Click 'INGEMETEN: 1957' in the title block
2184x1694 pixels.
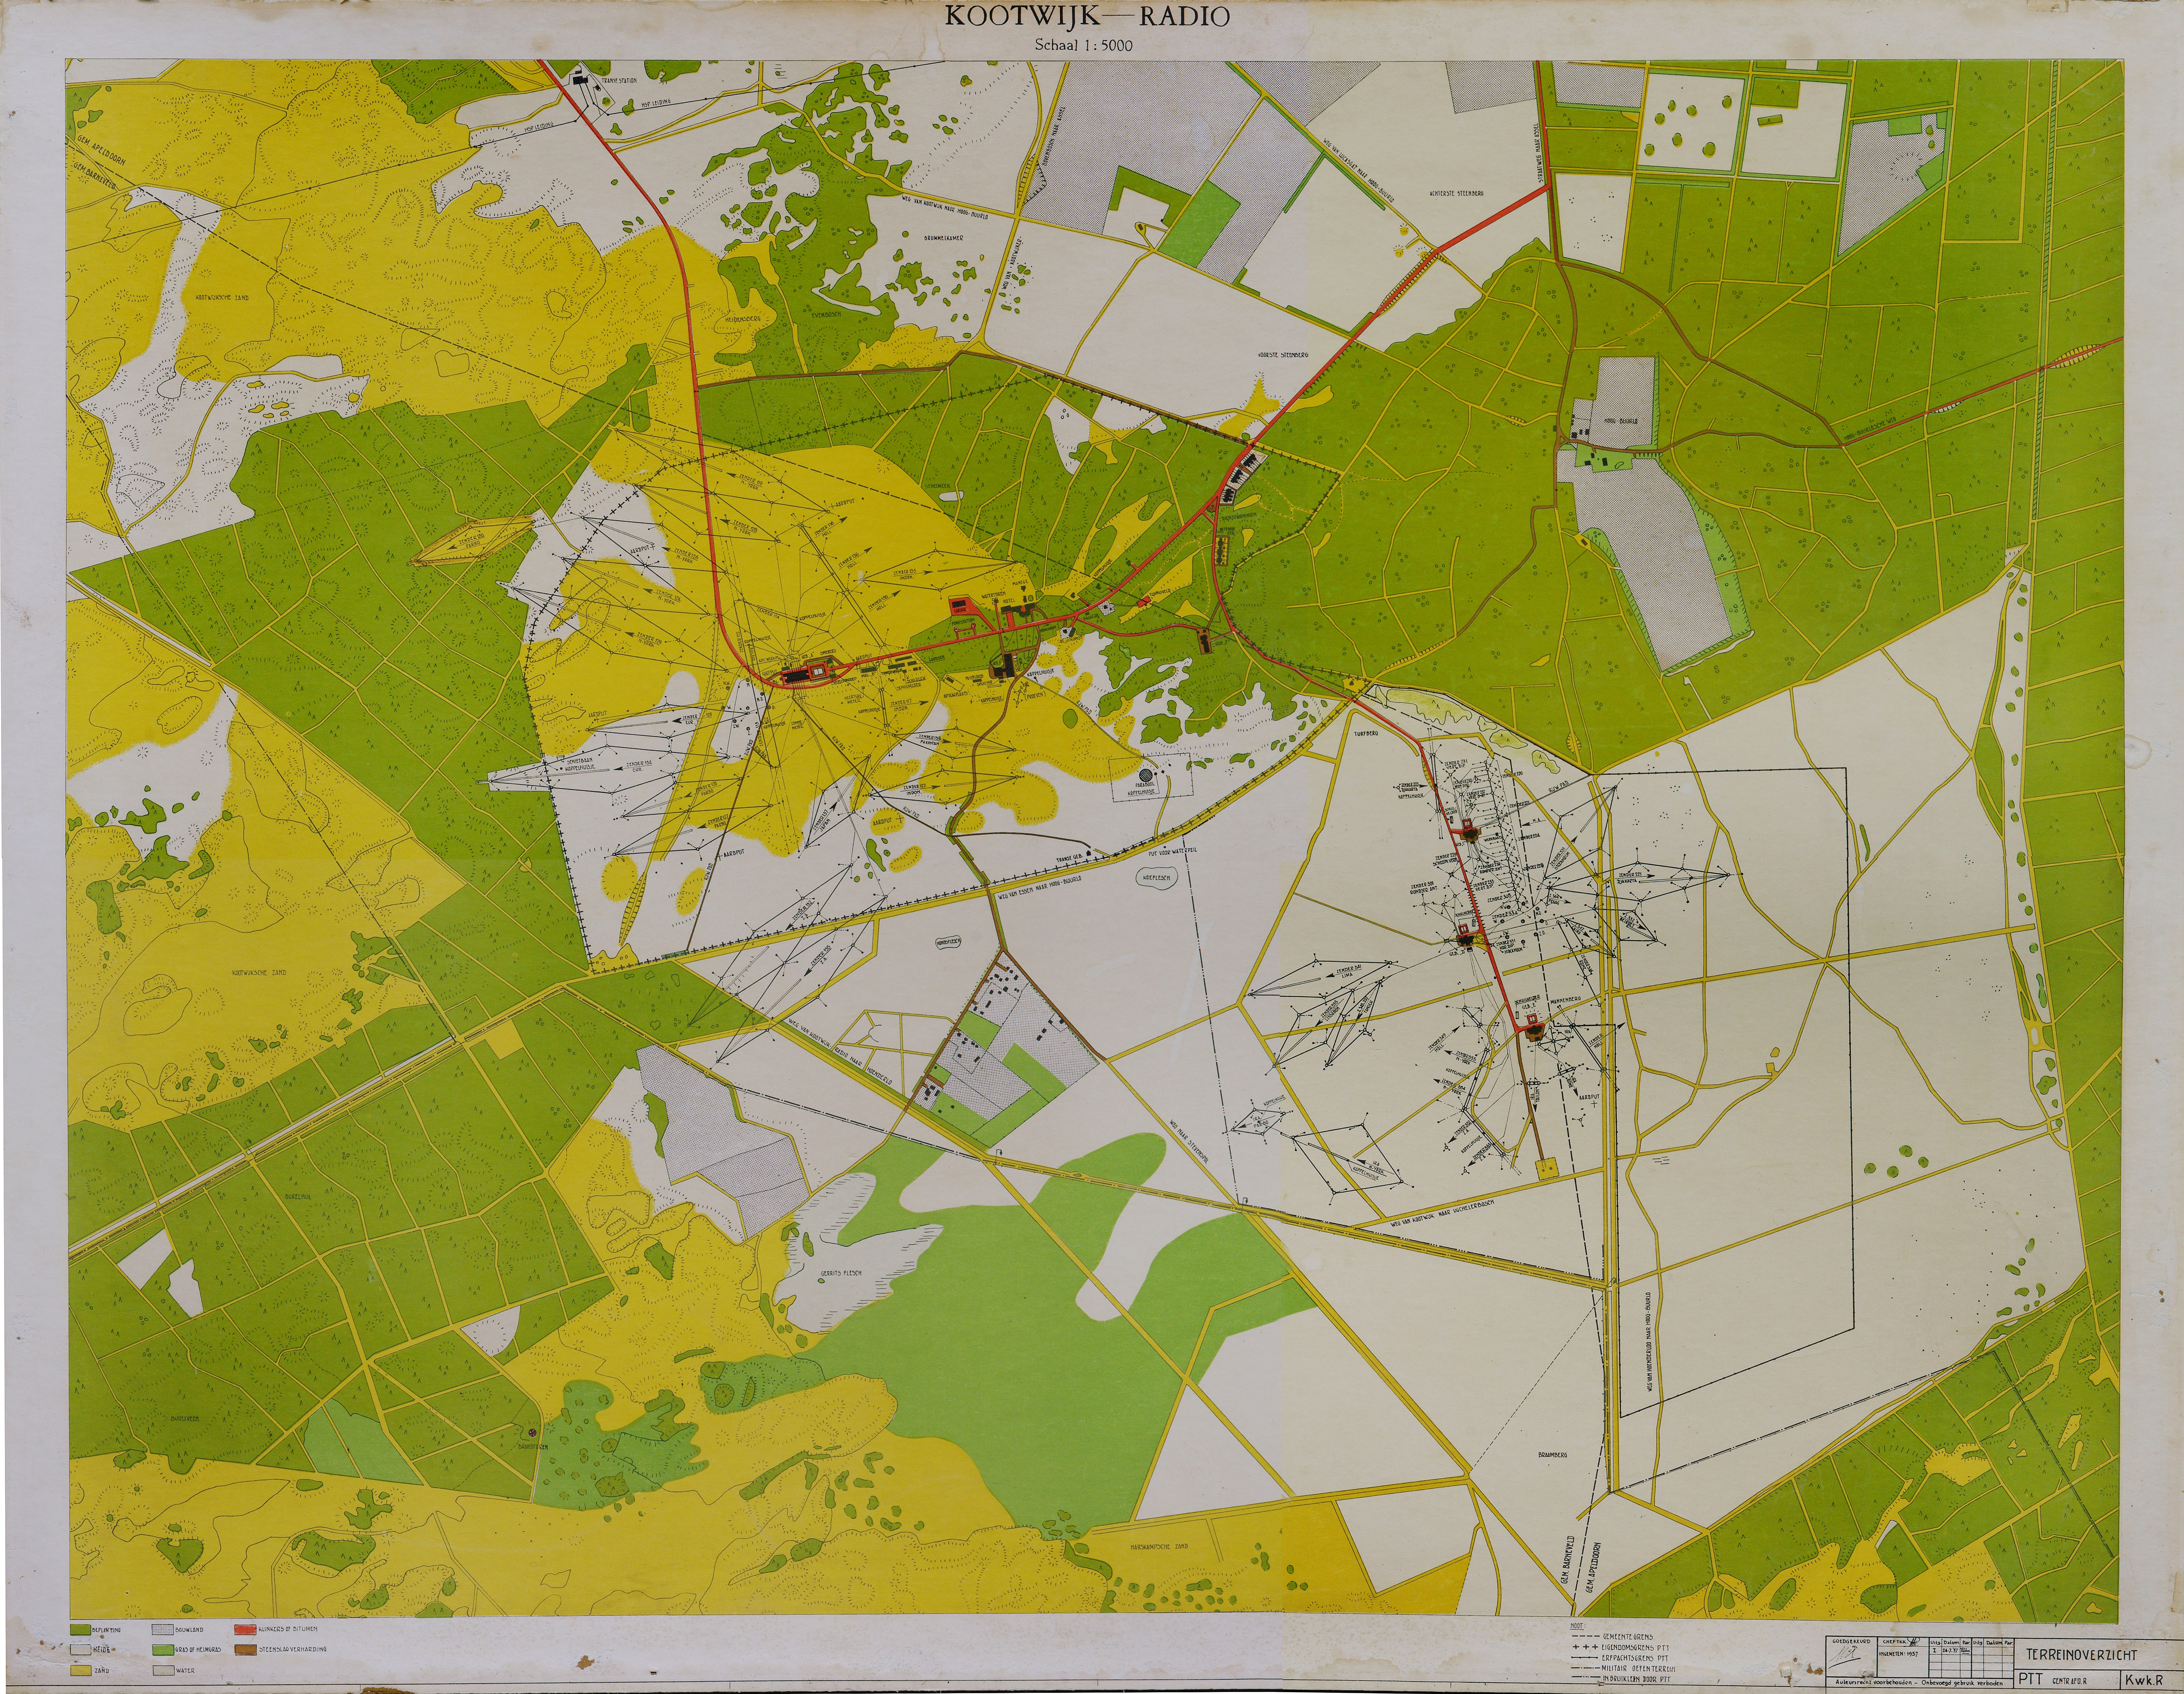pyautogui.click(x=1898, y=1654)
